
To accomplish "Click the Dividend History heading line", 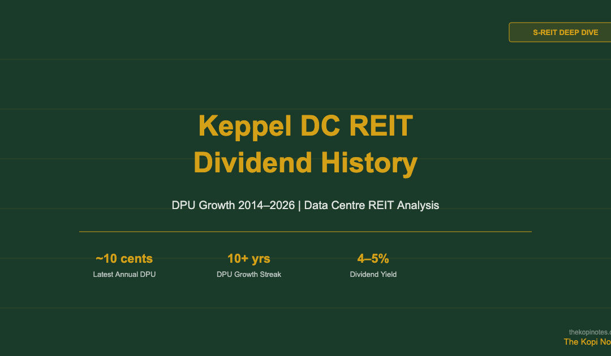I will 305,163.
